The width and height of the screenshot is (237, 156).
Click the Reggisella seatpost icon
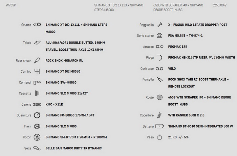(x=160, y=25)
